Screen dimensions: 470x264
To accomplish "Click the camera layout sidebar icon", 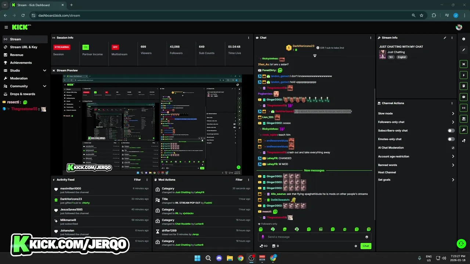I will click(464, 119).
